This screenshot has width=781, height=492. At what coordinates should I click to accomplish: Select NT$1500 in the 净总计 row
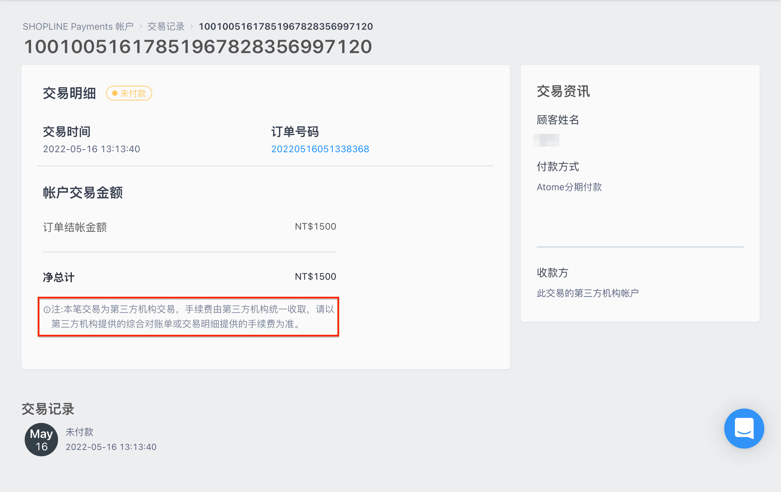315,277
